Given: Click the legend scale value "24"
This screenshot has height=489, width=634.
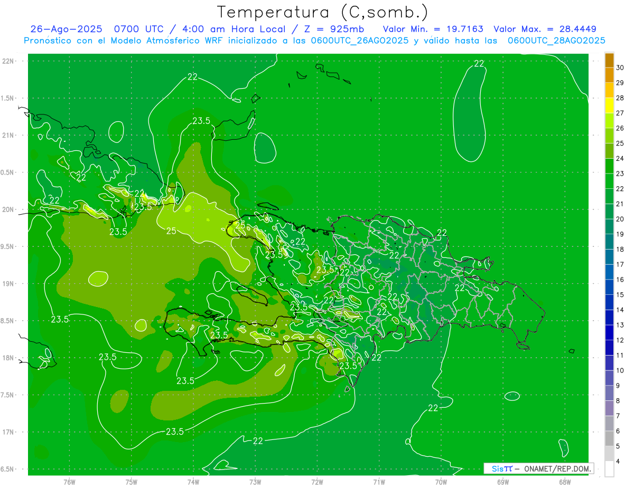Looking at the screenshot, I should [620, 158].
